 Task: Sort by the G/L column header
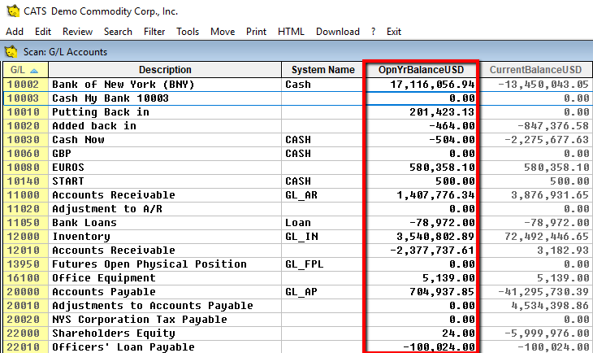click(25, 70)
